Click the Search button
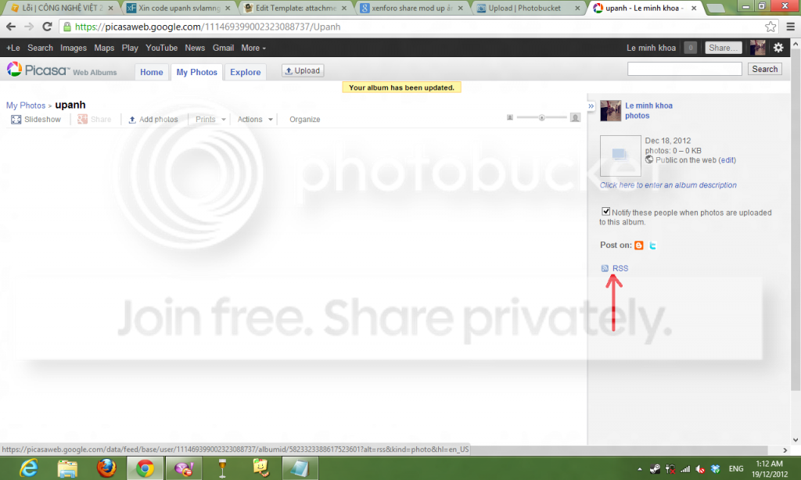 tap(764, 69)
